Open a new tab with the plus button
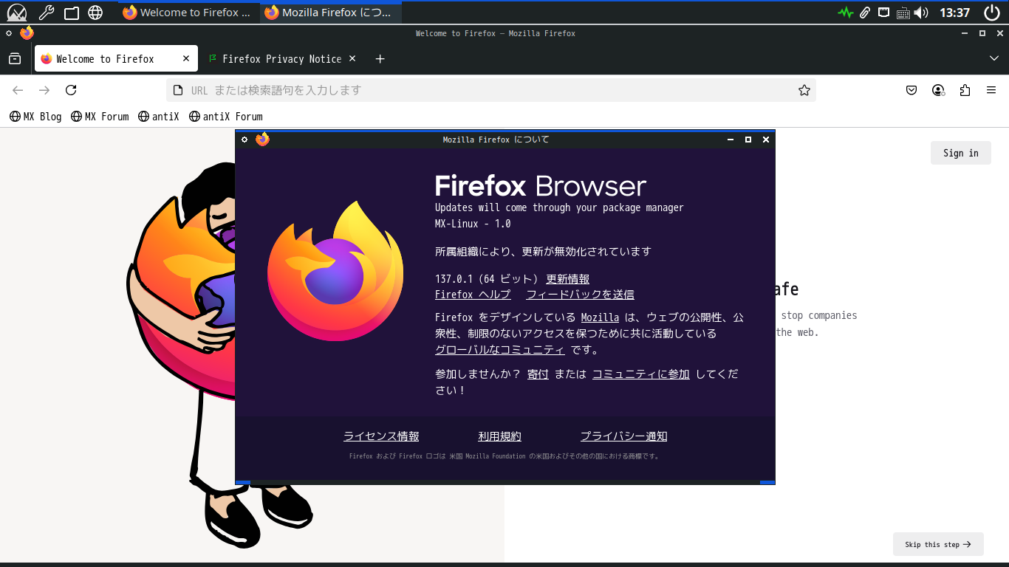Image resolution: width=1009 pixels, height=567 pixels. [x=380, y=59]
